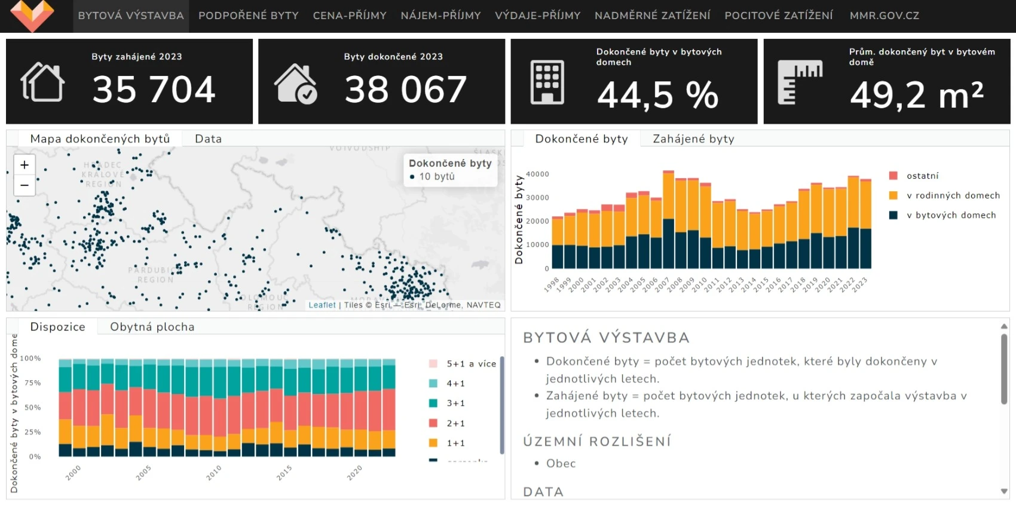Go to the Cena-příjmy section
Viewport: 1016px width, 505px height.
(x=350, y=16)
